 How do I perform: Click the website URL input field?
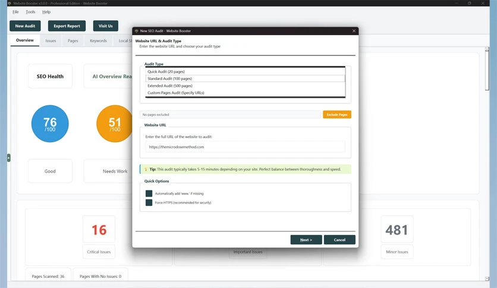point(245,147)
